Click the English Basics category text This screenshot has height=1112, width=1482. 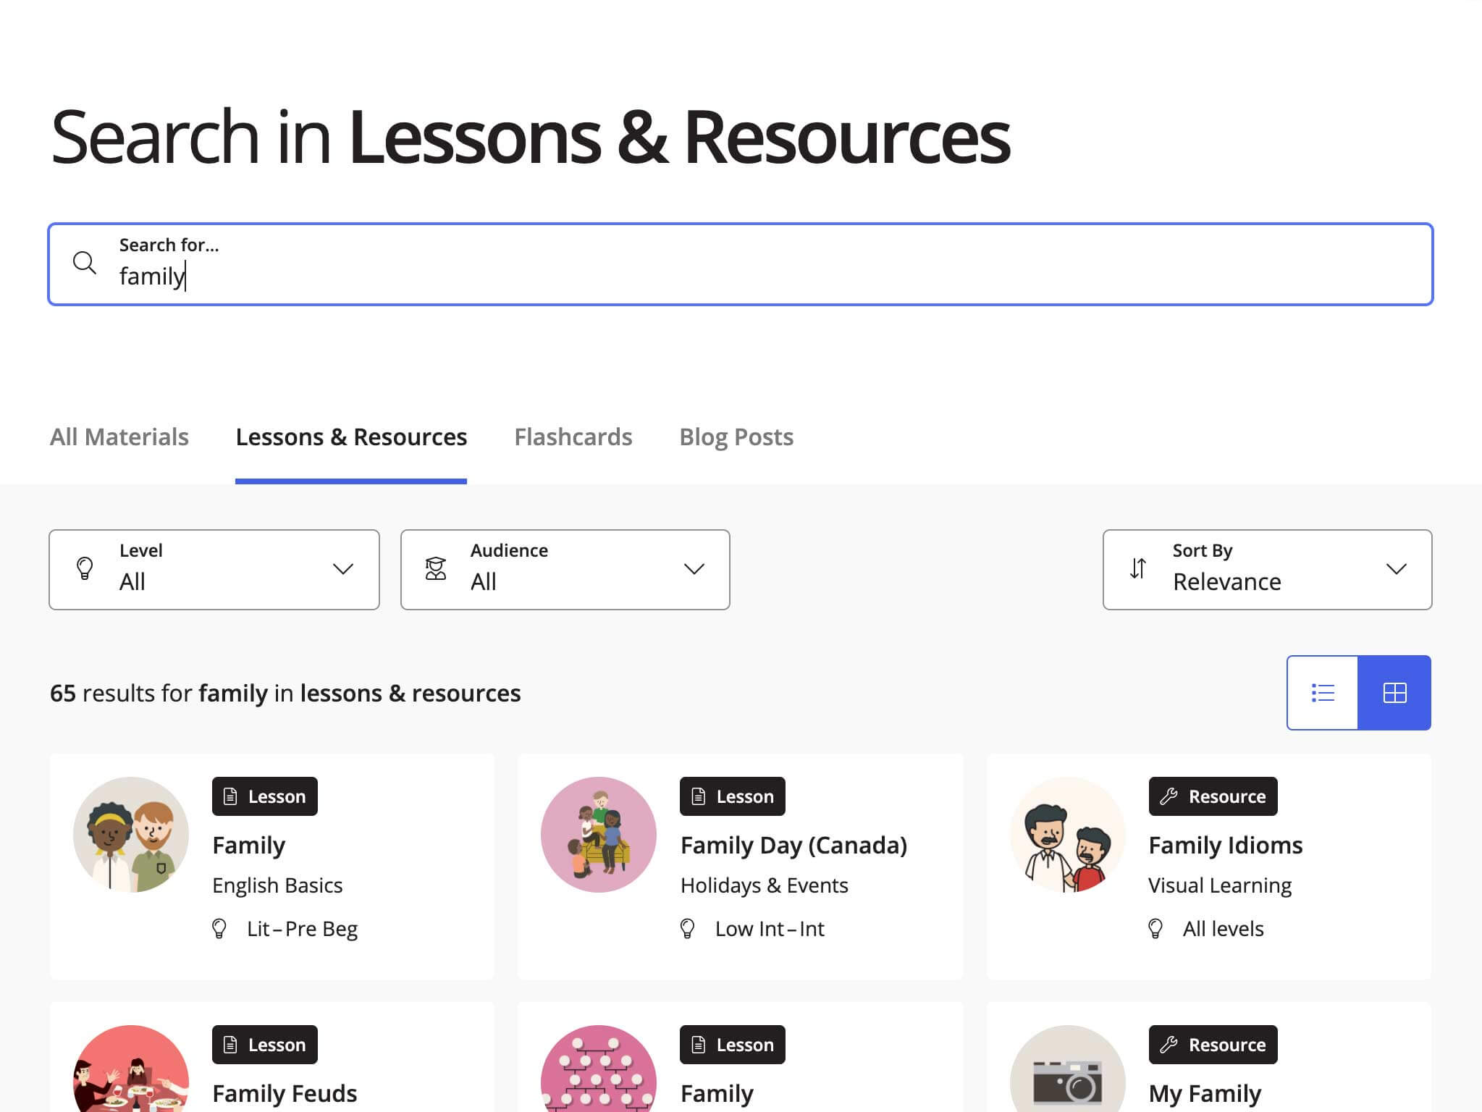click(277, 885)
